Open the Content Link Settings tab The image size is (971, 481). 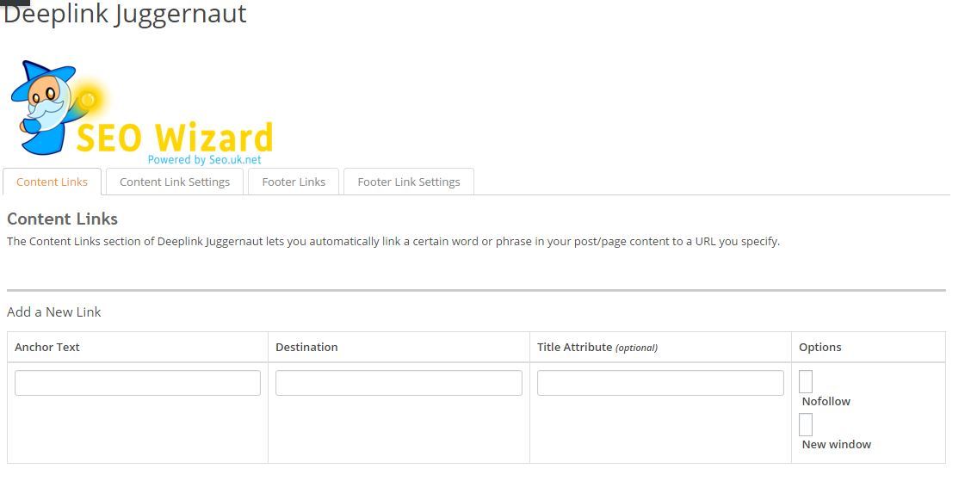coord(175,182)
